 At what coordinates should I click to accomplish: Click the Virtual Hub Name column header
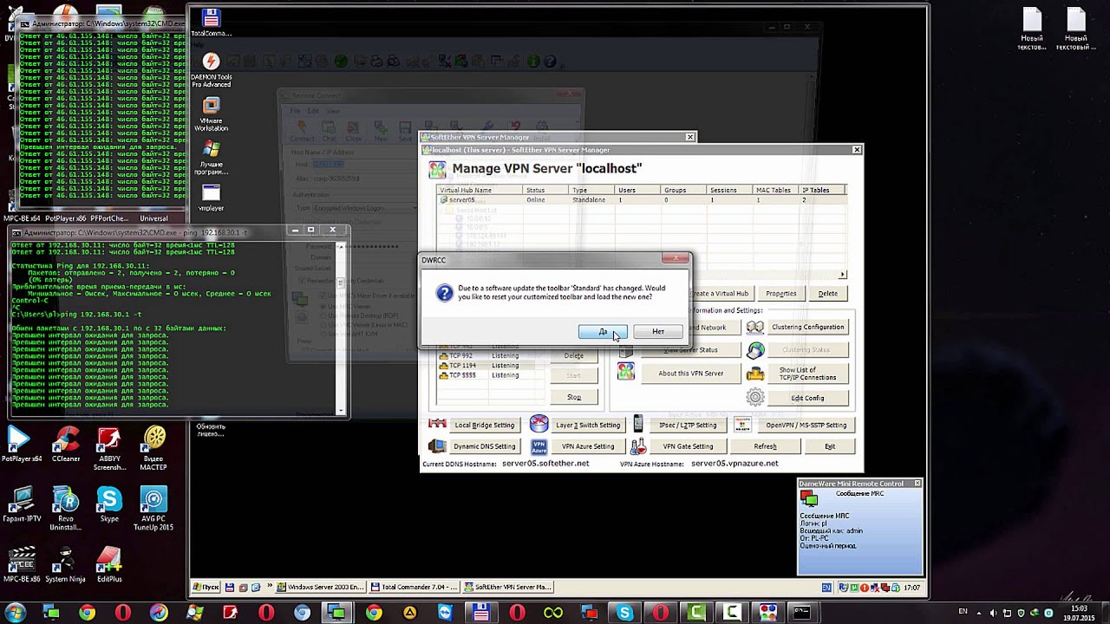coord(480,190)
